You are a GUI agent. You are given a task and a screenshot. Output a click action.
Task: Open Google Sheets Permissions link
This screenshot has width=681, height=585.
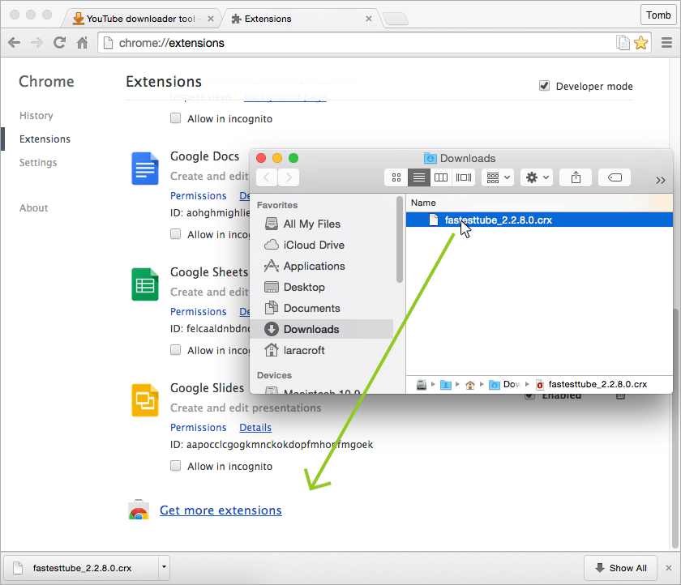pos(198,312)
